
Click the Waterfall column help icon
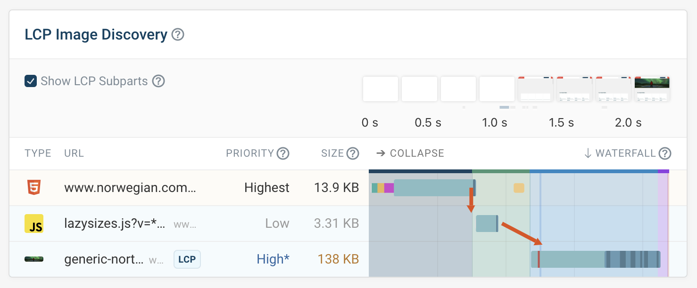tap(665, 153)
